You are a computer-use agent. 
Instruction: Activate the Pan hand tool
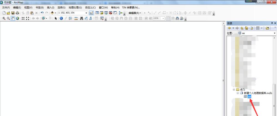coord(13,18)
